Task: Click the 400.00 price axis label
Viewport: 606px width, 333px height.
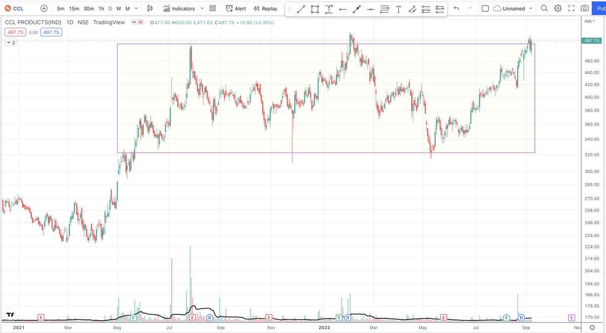Action: [592, 97]
